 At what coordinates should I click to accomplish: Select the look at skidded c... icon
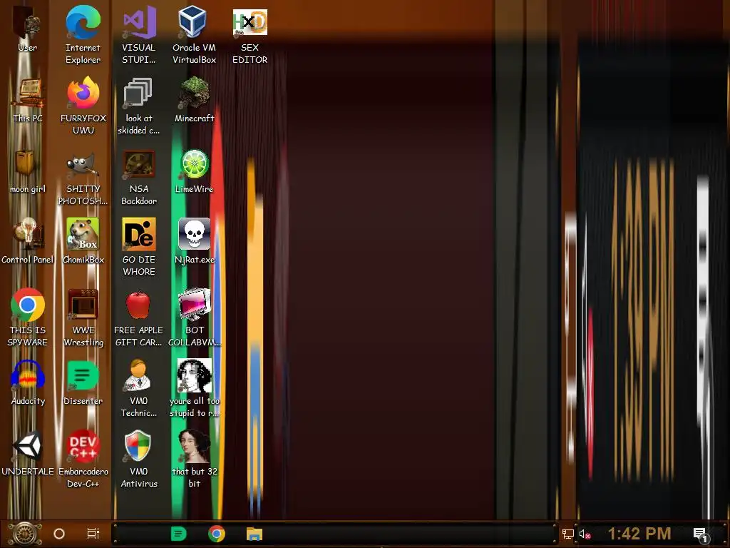pos(139,106)
